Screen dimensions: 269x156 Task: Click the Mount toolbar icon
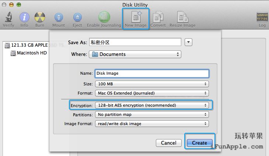59,17
